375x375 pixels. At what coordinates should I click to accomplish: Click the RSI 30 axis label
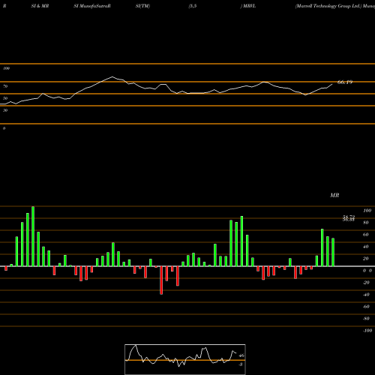[5, 110]
